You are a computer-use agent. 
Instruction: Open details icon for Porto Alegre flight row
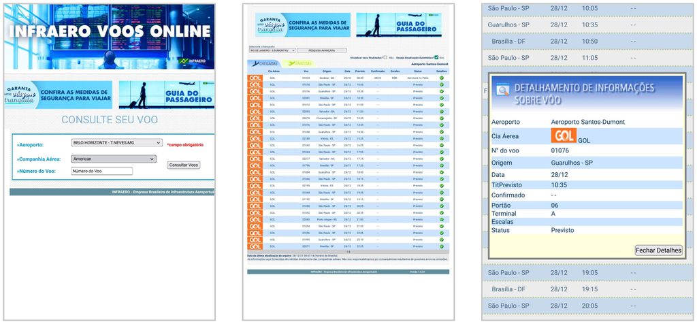click(x=441, y=220)
